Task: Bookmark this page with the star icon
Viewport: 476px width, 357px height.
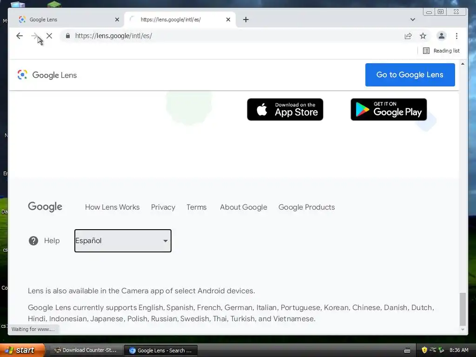Action: click(423, 36)
